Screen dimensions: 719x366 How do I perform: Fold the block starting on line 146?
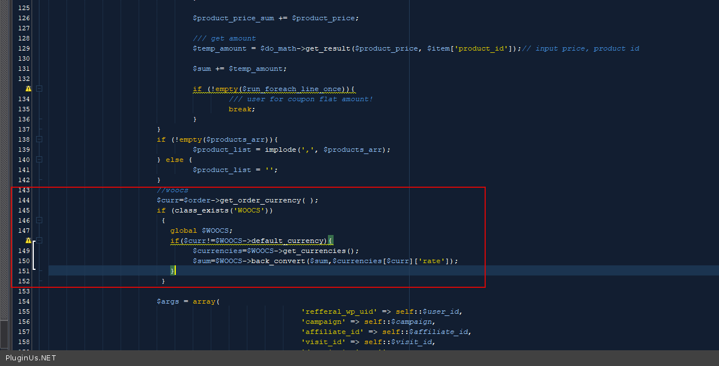click(39, 220)
